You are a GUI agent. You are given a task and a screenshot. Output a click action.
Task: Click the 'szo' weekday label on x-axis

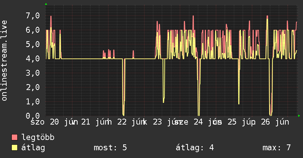(38, 122)
